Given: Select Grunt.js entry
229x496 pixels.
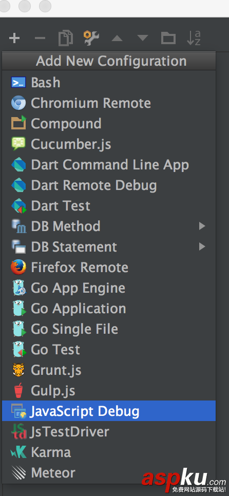Looking at the screenshot, I should (x=109, y=370).
